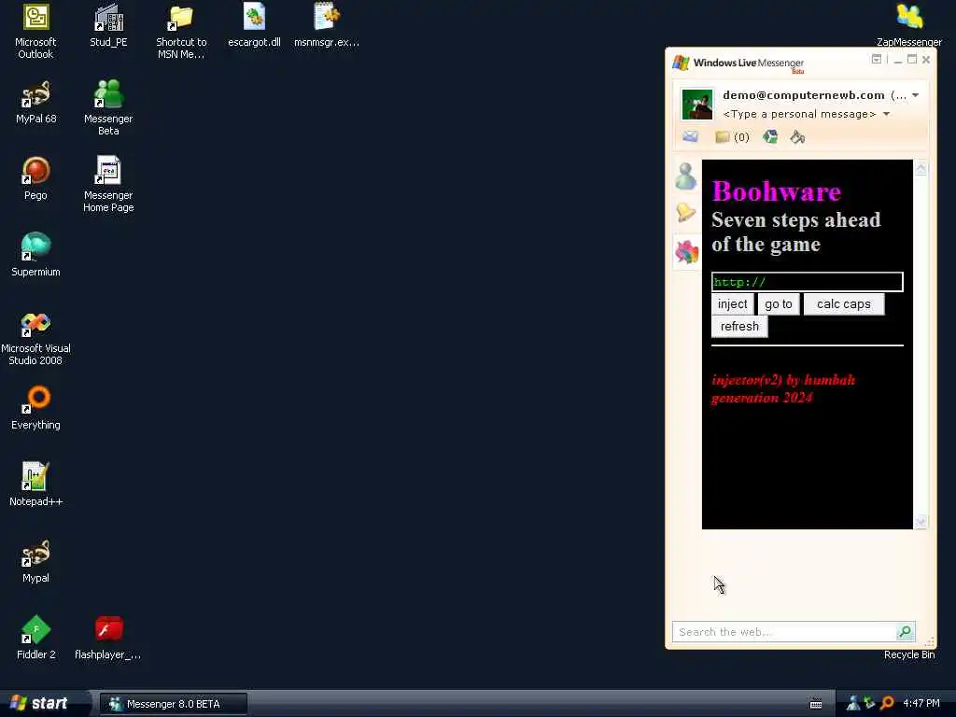Click the green arrow system tray icon
The height and width of the screenshot is (717, 956).
(869, 704)
